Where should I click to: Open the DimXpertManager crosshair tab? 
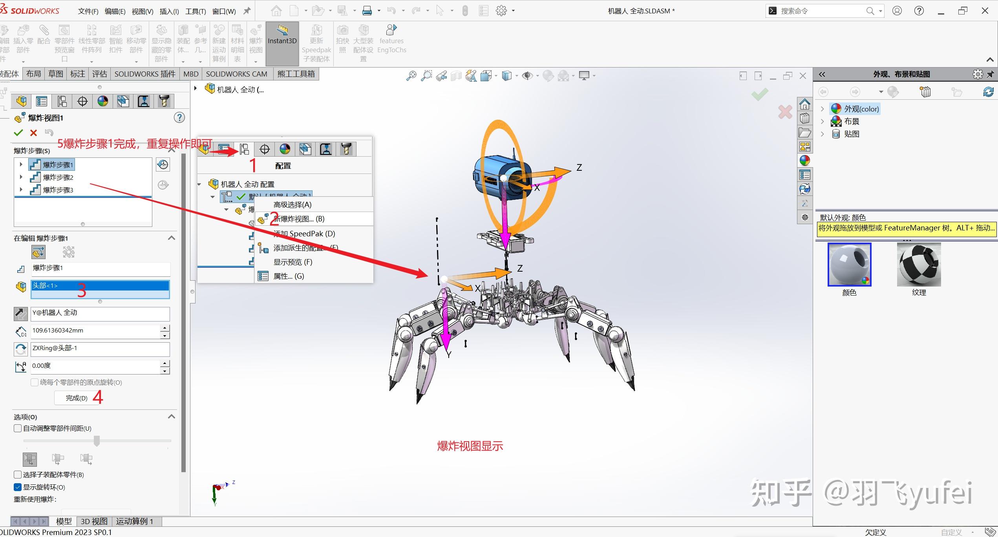pos(82,101)
